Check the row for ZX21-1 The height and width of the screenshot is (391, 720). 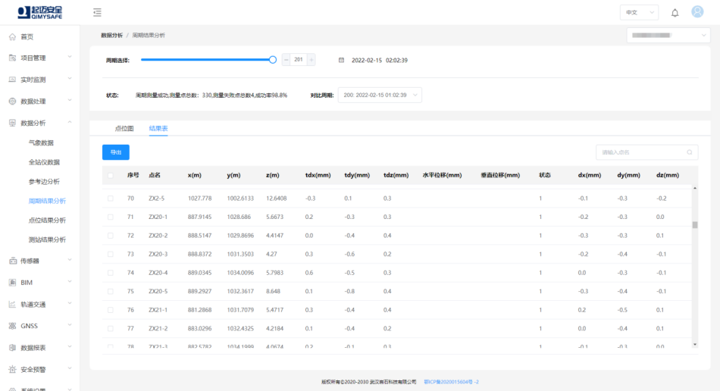click(x=110, y=310)
